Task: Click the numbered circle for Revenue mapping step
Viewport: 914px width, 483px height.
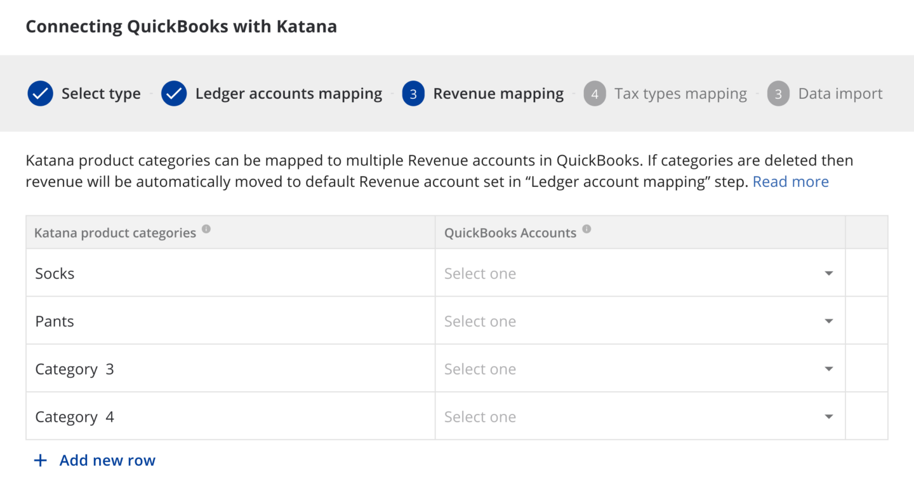Action: [x=413, y=93]
